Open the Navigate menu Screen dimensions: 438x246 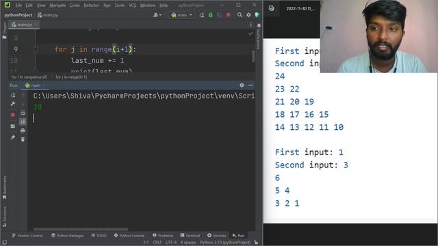point(57,5)
